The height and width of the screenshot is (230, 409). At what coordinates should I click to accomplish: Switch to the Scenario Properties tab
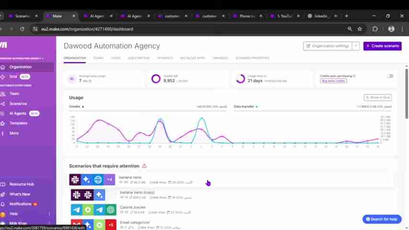pyautogui.click(x=252, y=58)
